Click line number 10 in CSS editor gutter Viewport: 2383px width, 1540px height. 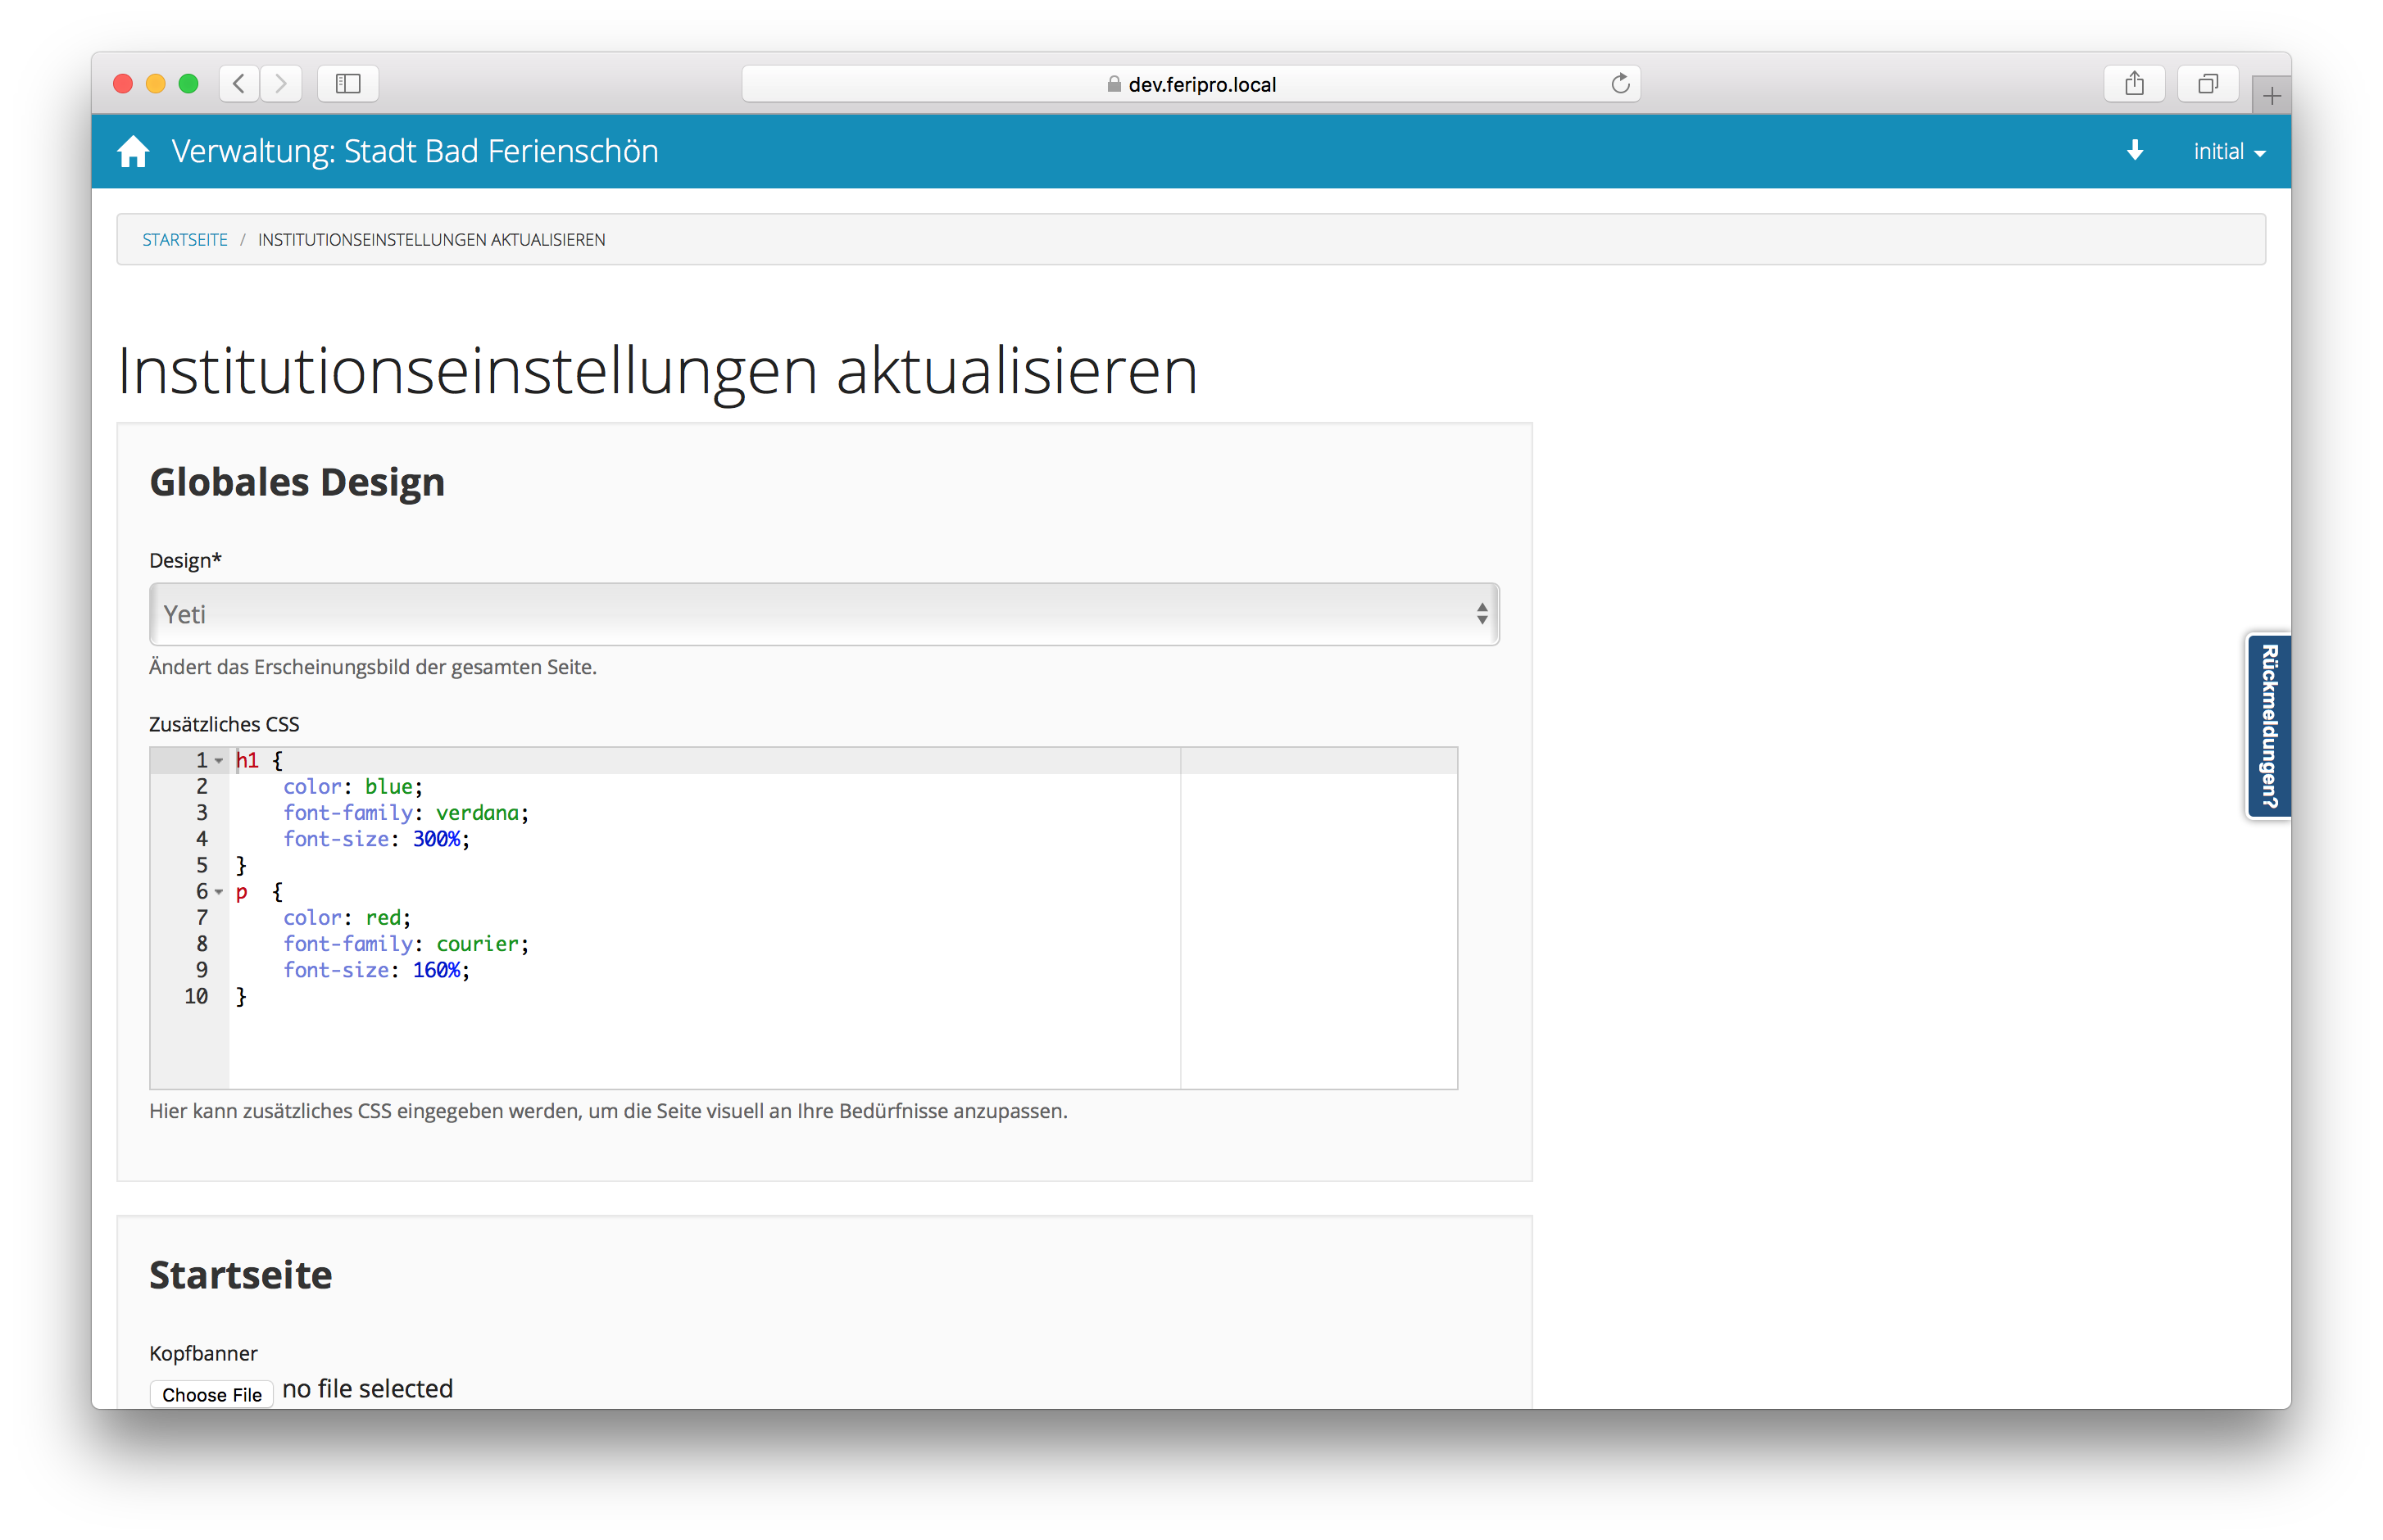(x=196, y=996)
